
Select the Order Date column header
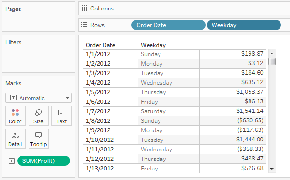pyautogui.click(x=100, y=45)
